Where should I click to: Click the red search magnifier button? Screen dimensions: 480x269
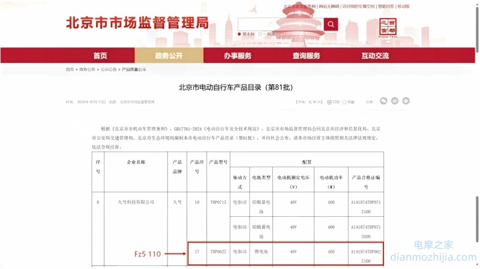click(x=331, y=24)
